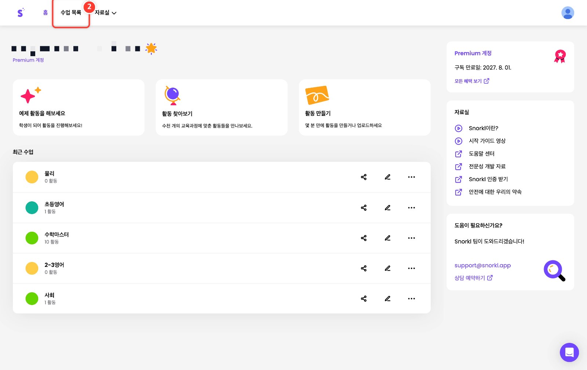
Task: Edit the 물리 class
Action: 387,177
